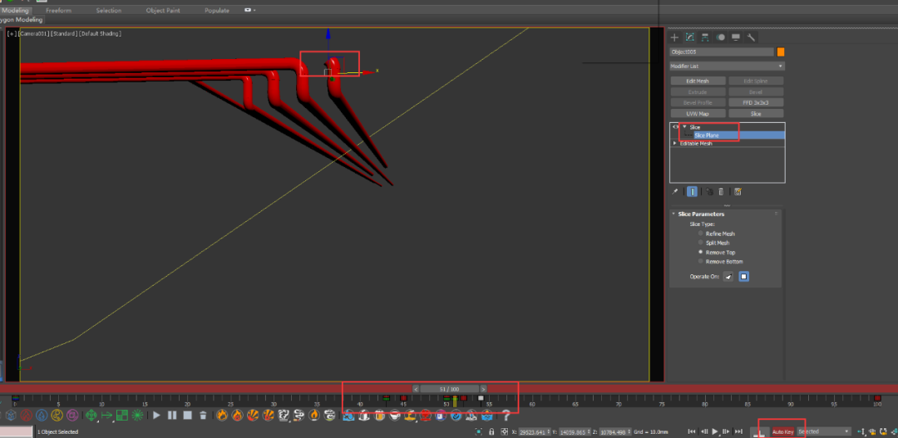
Task: Open the Populate ribbon tab
Action: tap(217, 10)
